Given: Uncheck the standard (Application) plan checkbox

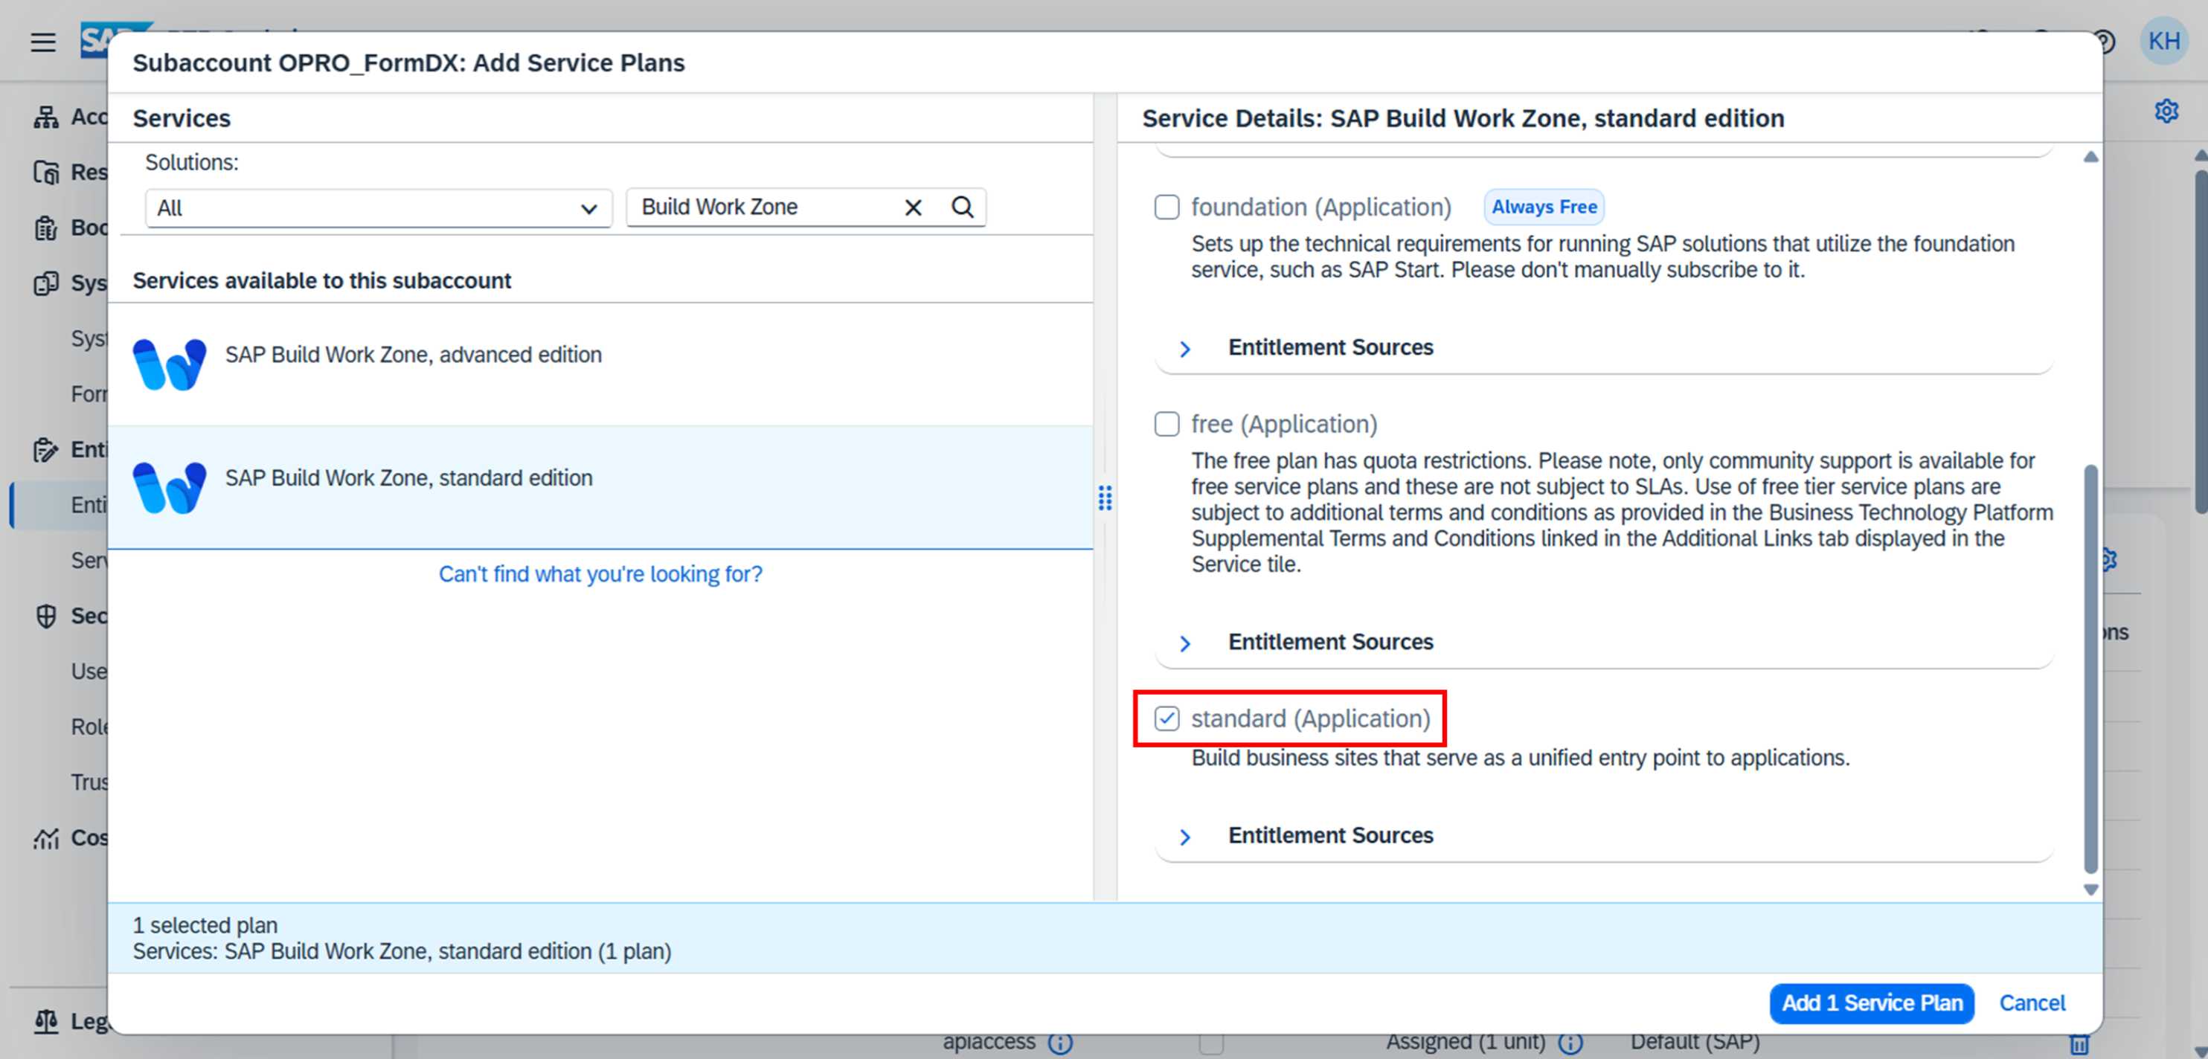Looking at the screenshot, I should (1166, 719).
